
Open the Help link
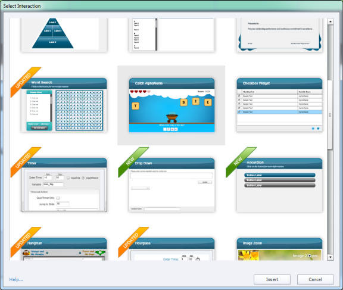[x=16, y=279]
